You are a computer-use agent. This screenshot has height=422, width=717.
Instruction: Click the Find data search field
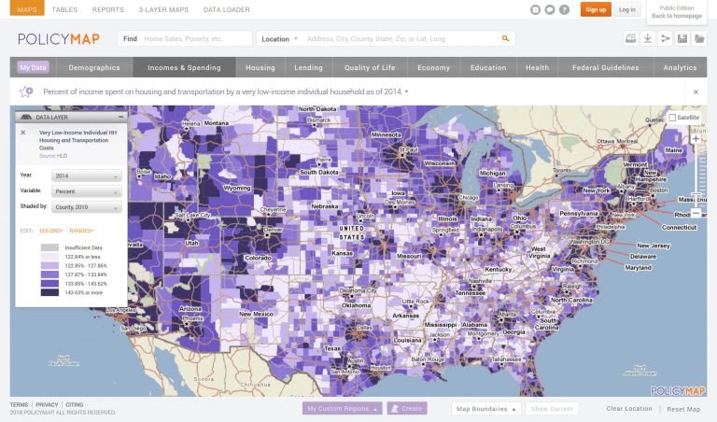coord(196,39)
